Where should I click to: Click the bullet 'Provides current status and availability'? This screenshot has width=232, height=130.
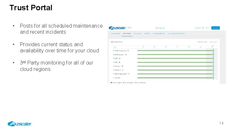59,48
